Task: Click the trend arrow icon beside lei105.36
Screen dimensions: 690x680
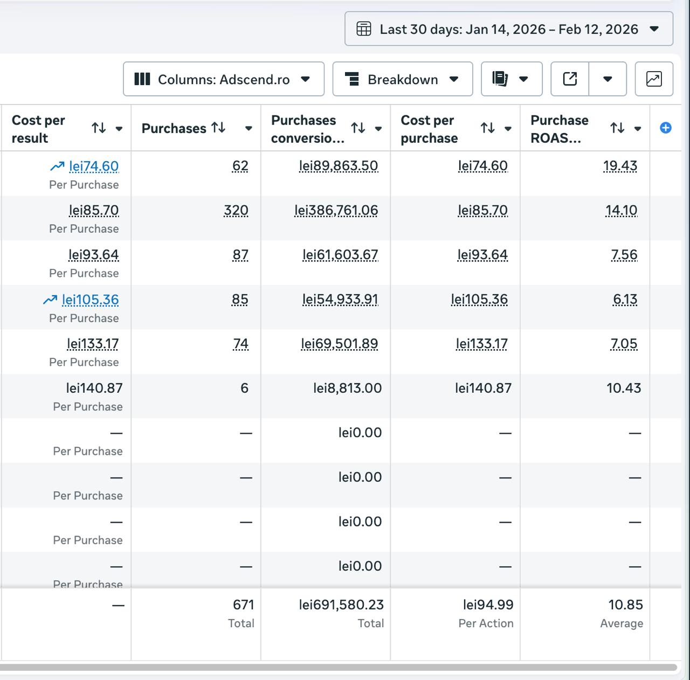Action: 50,300
